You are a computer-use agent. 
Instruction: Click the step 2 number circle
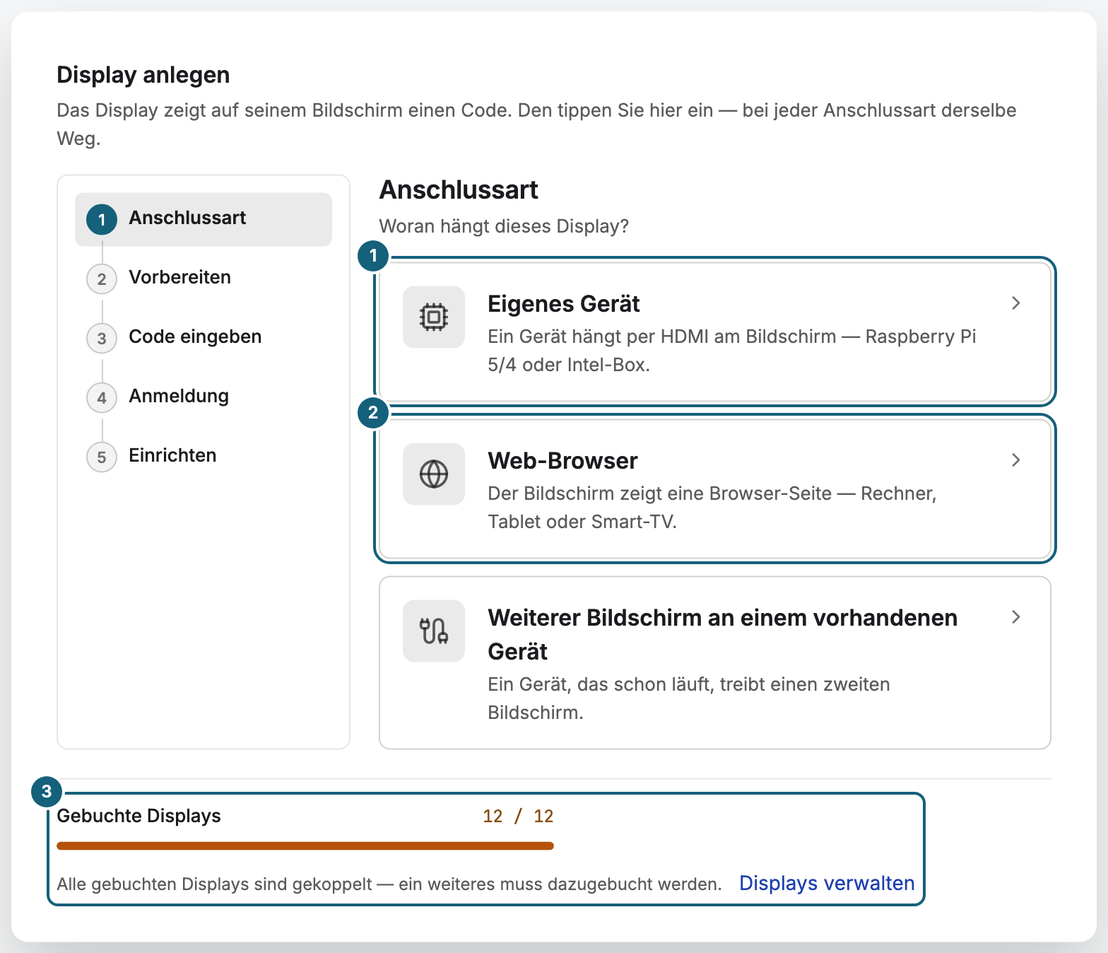click(x=102, y=279)
